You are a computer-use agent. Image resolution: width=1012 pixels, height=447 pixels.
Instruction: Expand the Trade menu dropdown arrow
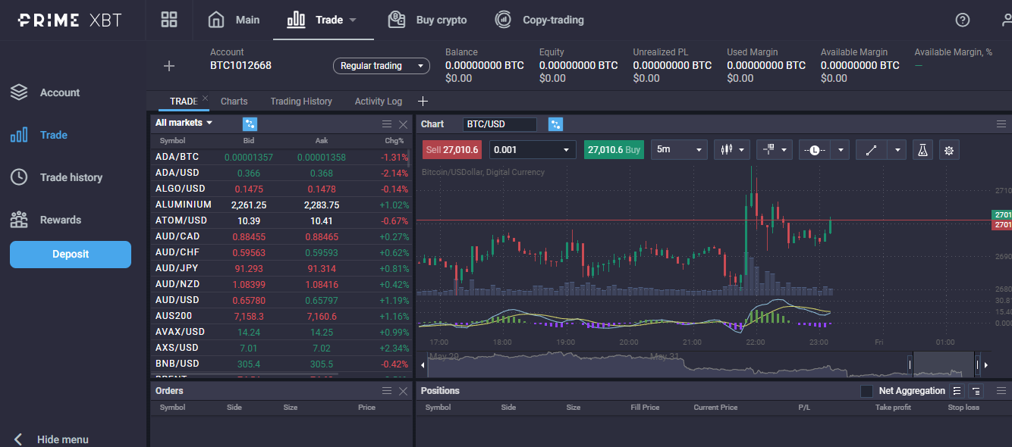[353, 20]
